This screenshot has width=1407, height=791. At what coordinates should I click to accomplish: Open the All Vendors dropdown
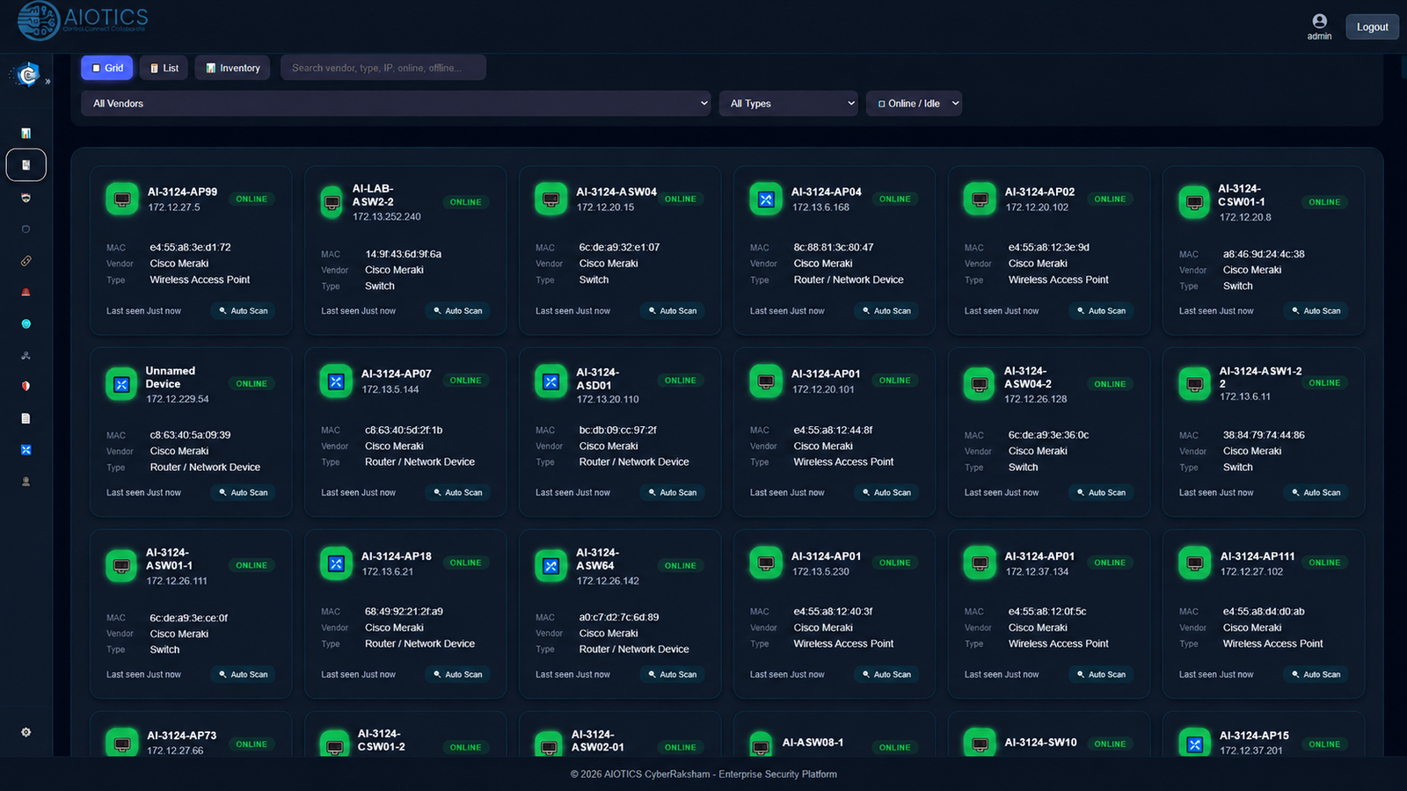click(x=397, y=104)
